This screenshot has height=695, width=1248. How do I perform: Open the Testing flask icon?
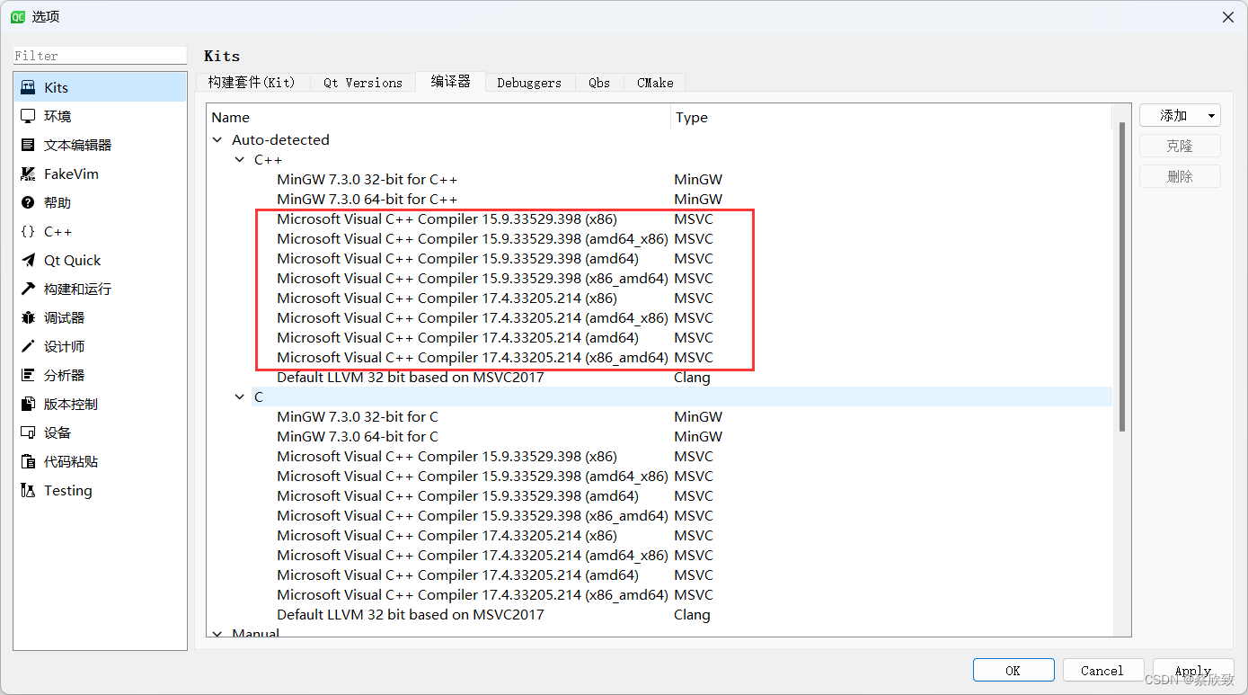(28, 490)
